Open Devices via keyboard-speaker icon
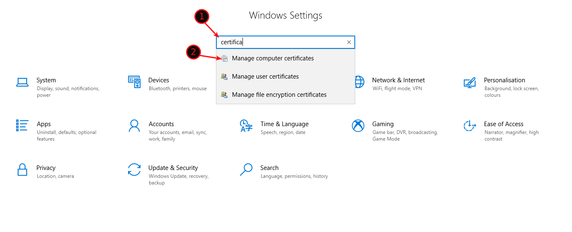 [x=134, y=82]
